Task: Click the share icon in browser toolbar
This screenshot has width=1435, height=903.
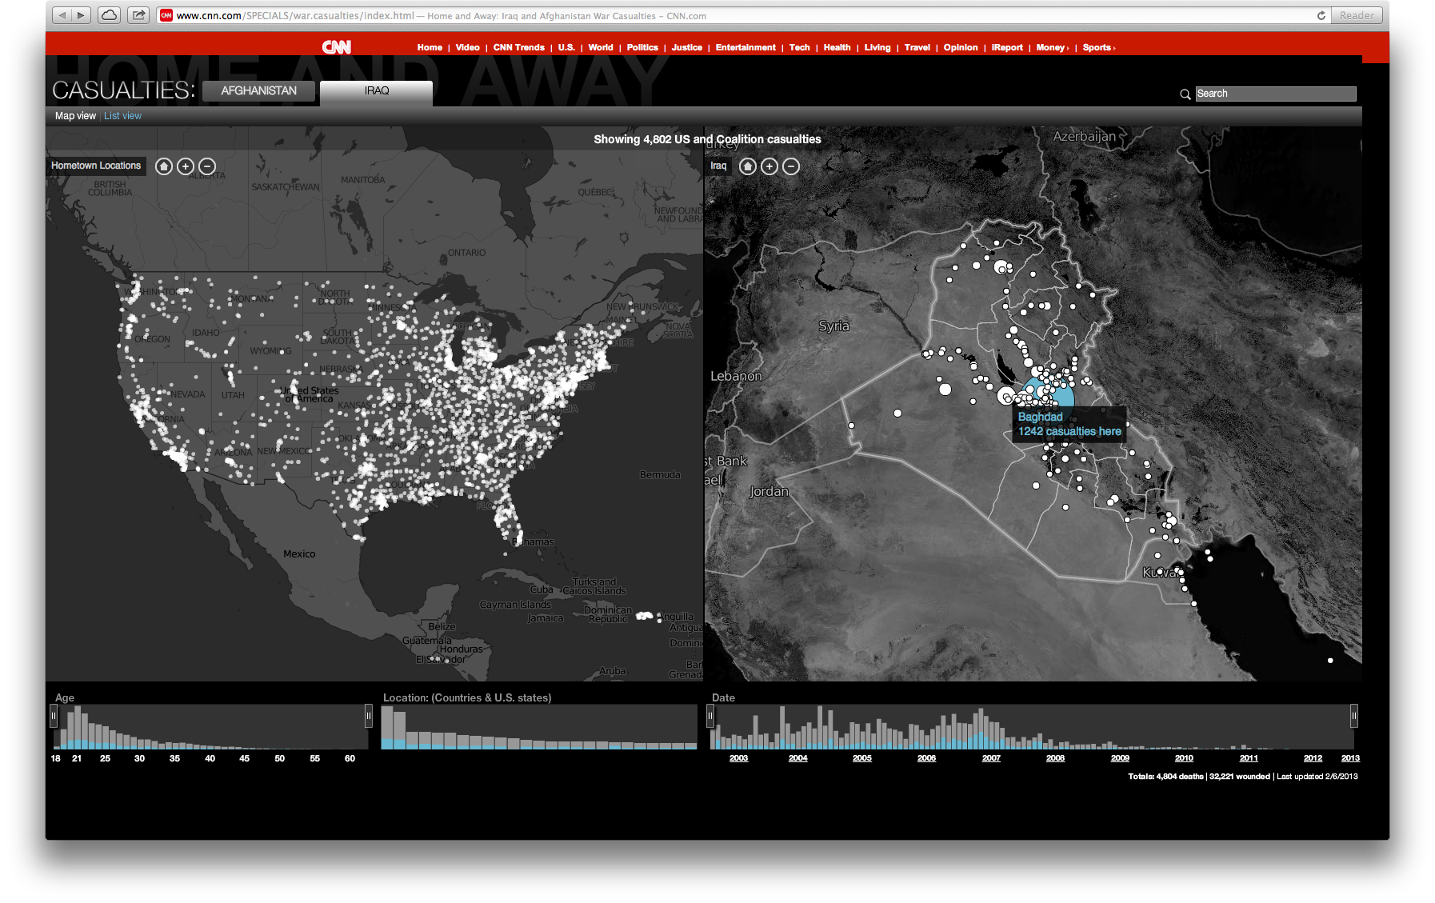Action: (138, 15)
